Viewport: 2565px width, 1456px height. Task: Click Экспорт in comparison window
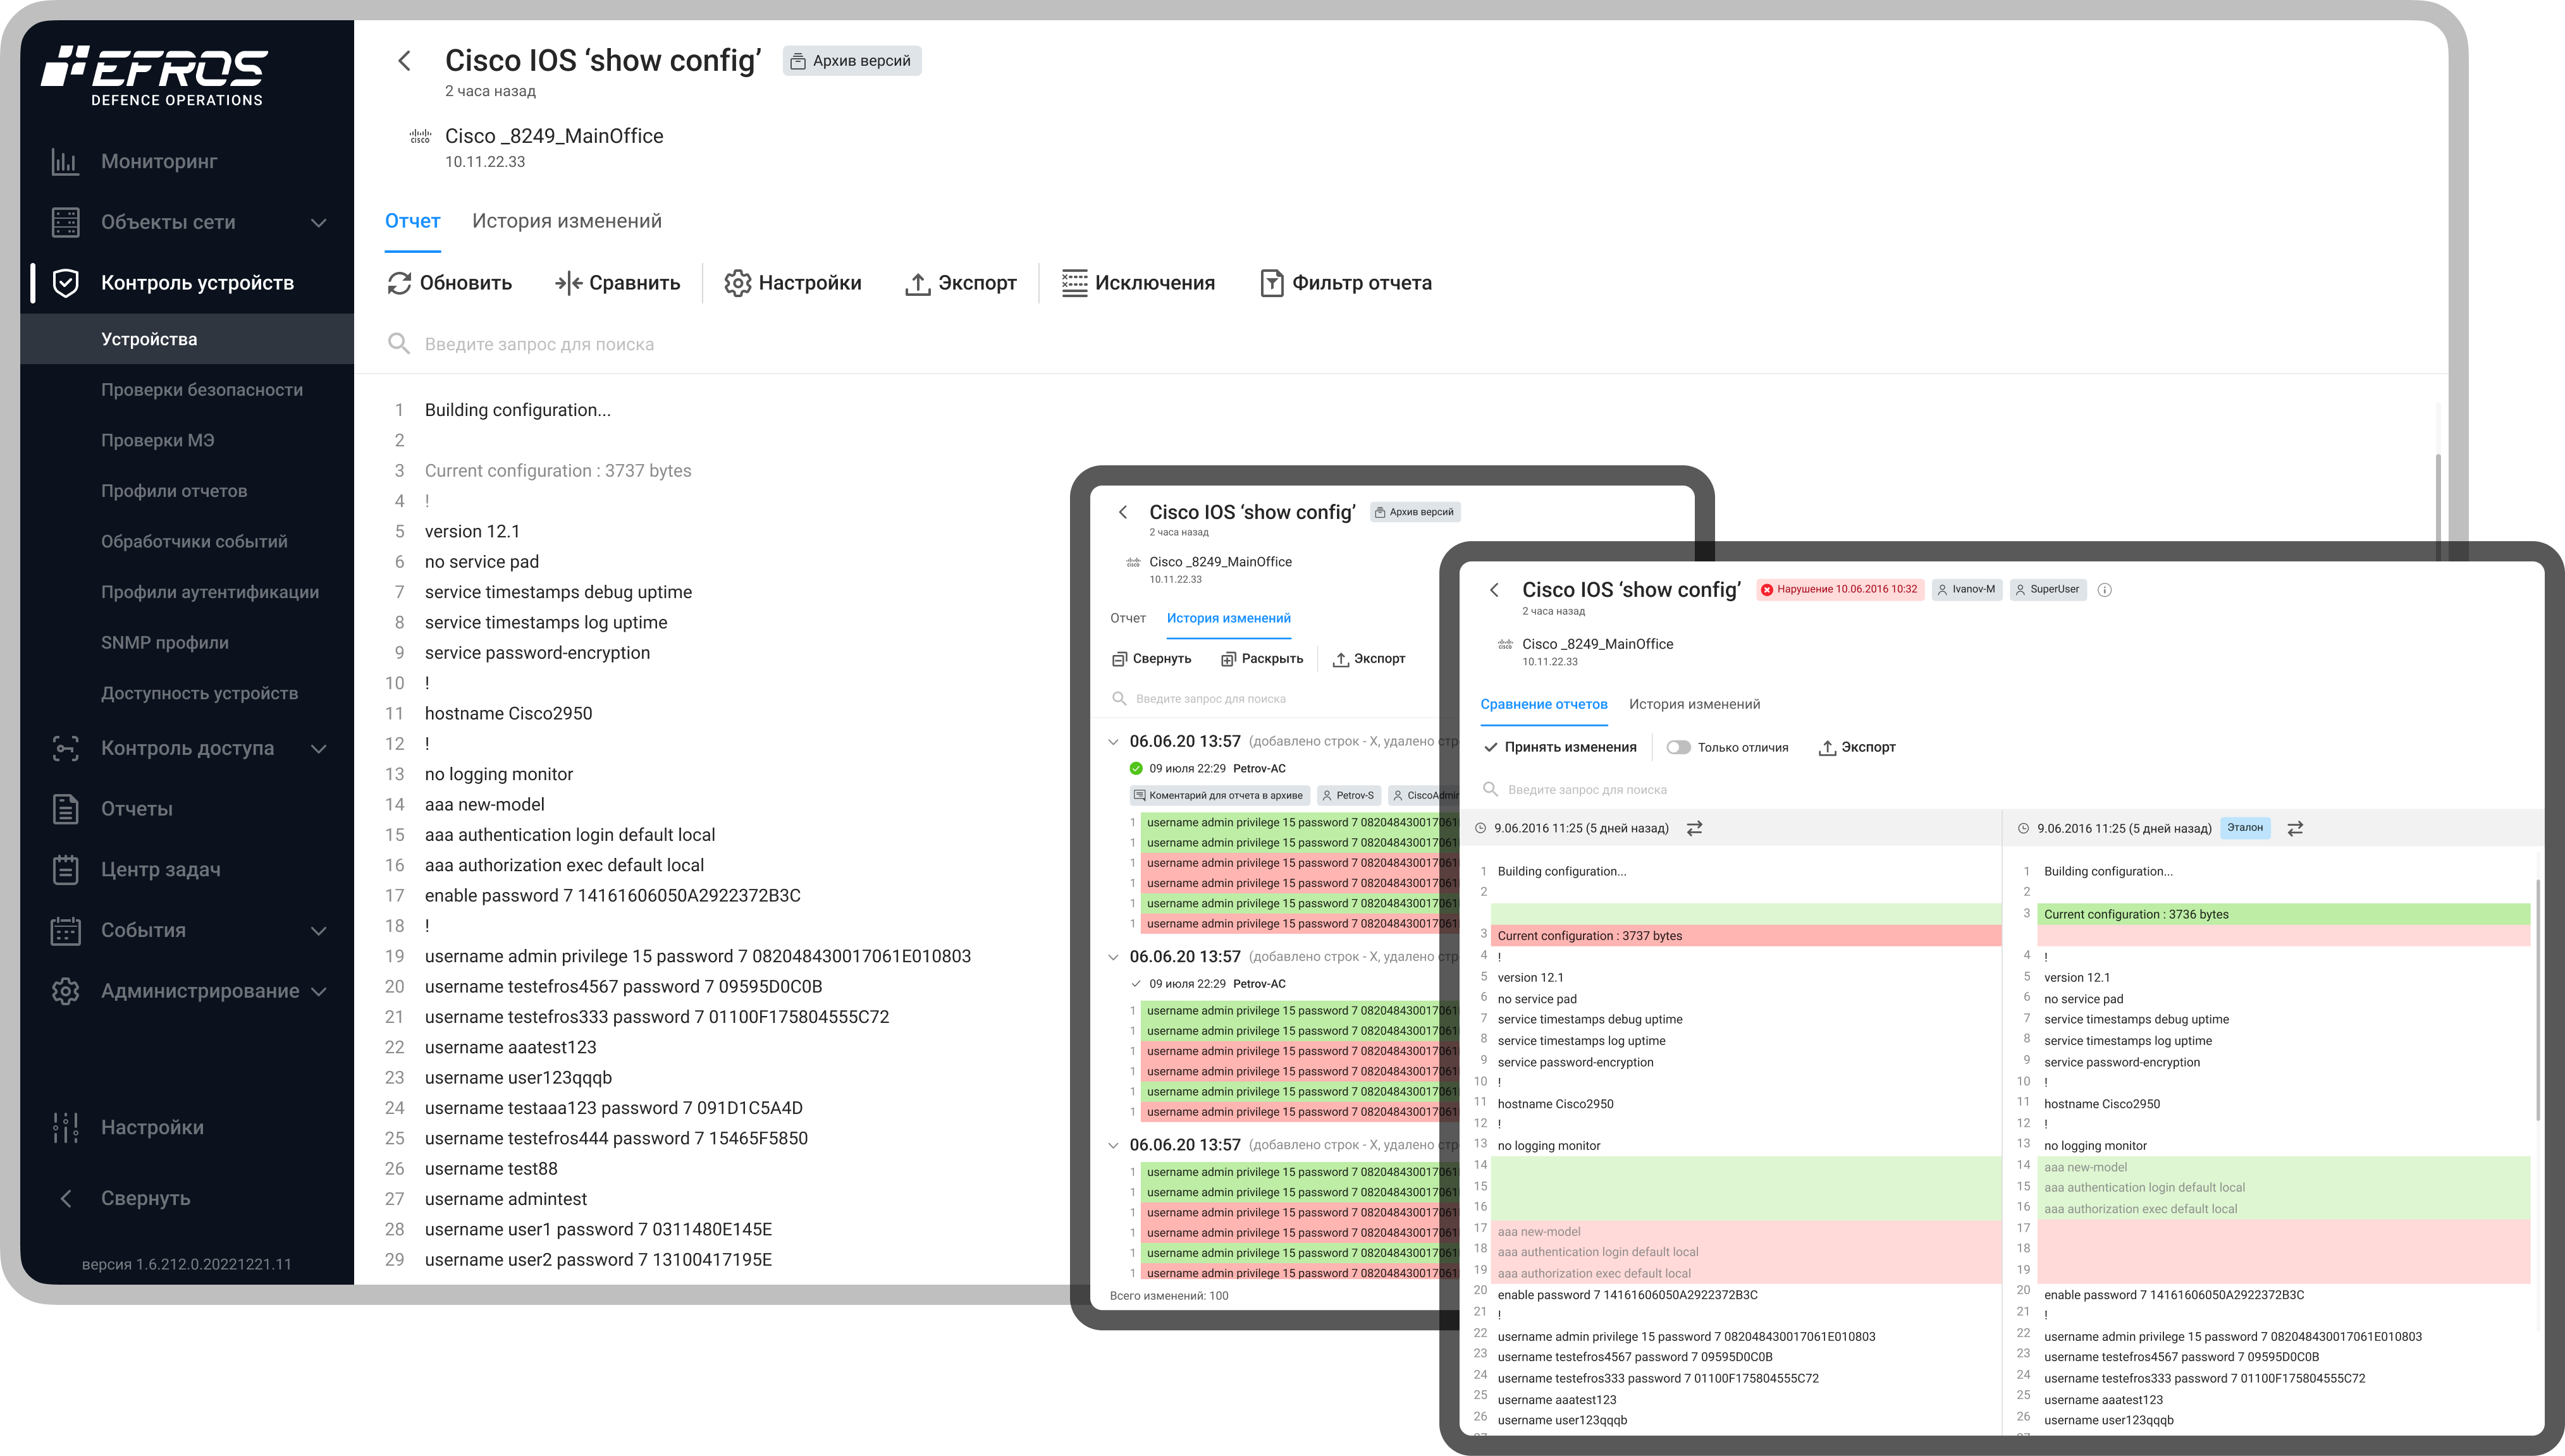coord(1857,747)
